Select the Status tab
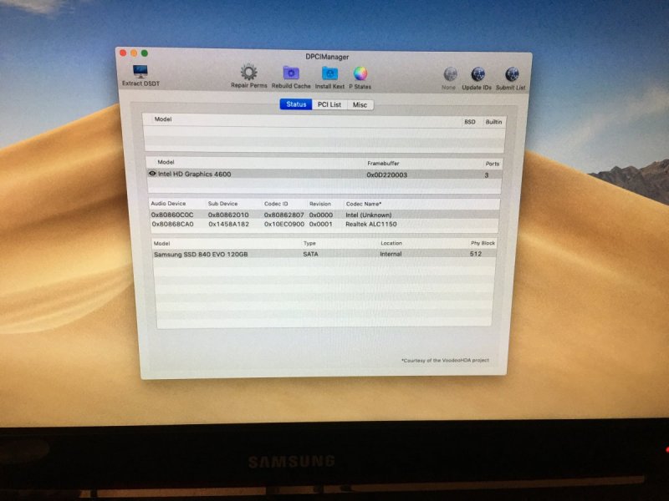669x501 pixels. 296,104
